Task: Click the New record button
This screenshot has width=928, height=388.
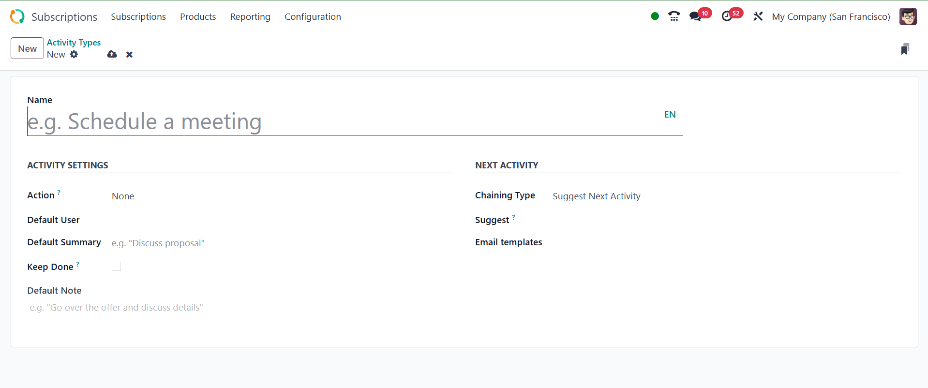Action: pos(27,48)
